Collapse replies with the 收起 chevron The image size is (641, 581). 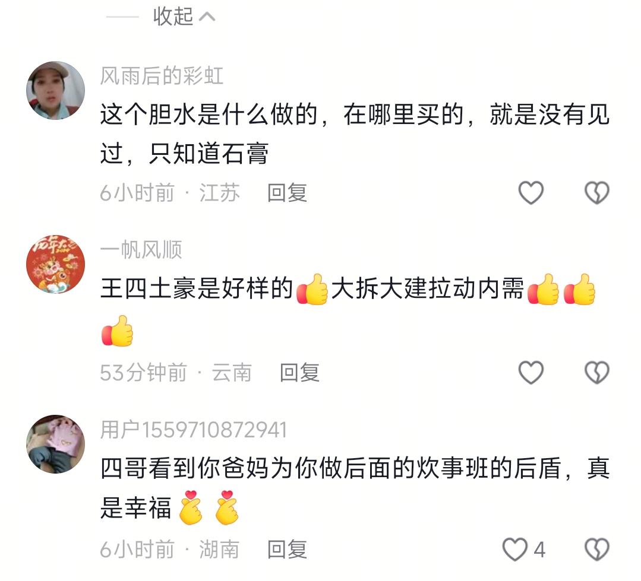pos(184,17)
